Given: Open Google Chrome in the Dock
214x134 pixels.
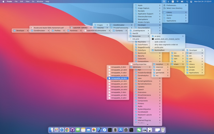Looking at the screenshot, I should coord(67,130).
